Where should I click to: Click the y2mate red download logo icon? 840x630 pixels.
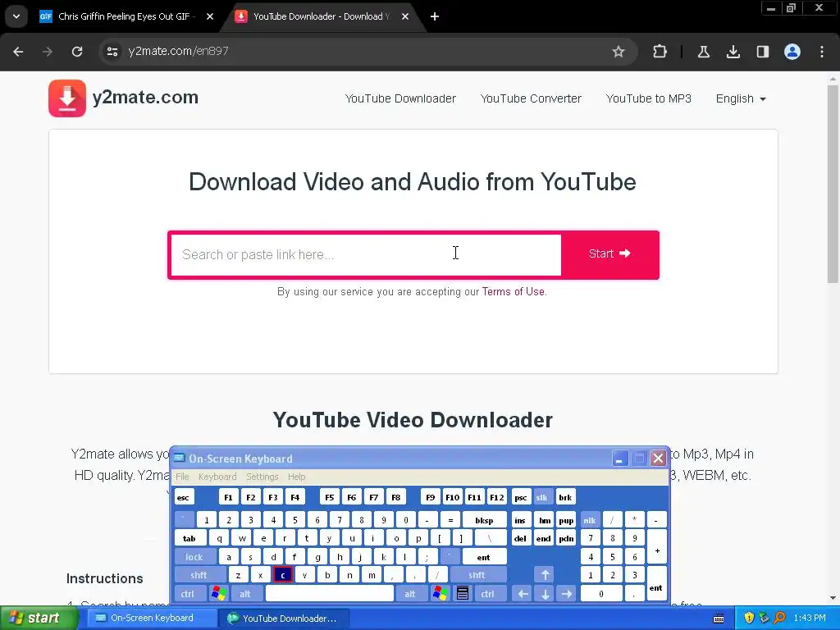(67, 98)
